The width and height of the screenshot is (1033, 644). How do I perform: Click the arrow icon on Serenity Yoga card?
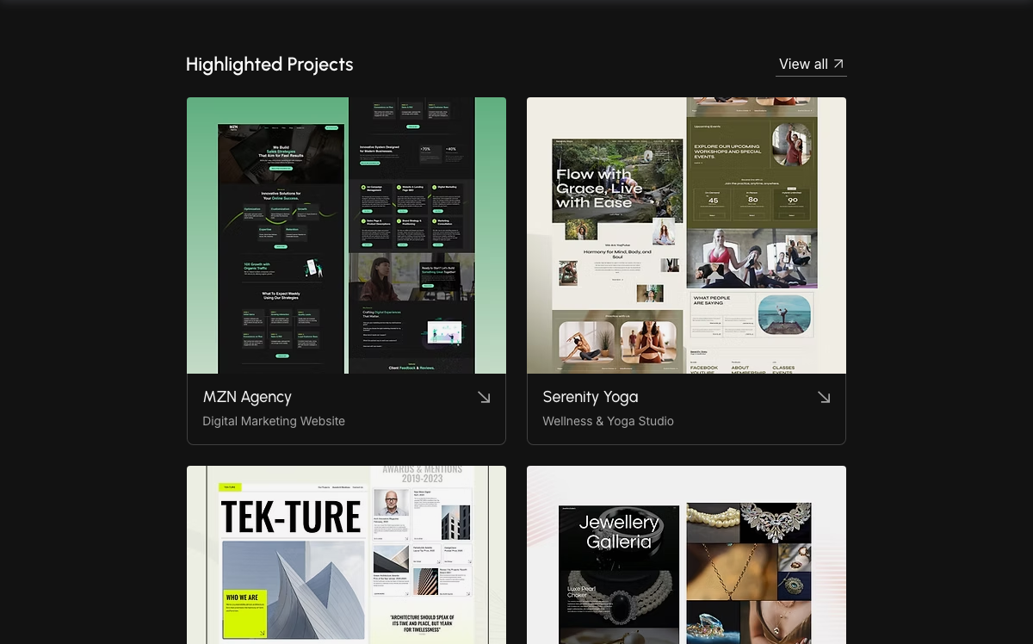click(x=824, y=397)
